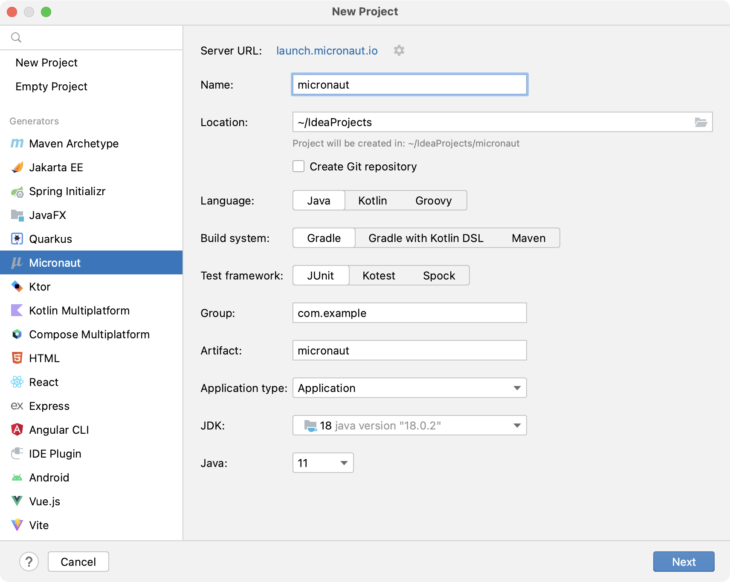The width and height of the screenshot is (730, 582).
Task: Select Groovy as the language
Action: point(434,200)
